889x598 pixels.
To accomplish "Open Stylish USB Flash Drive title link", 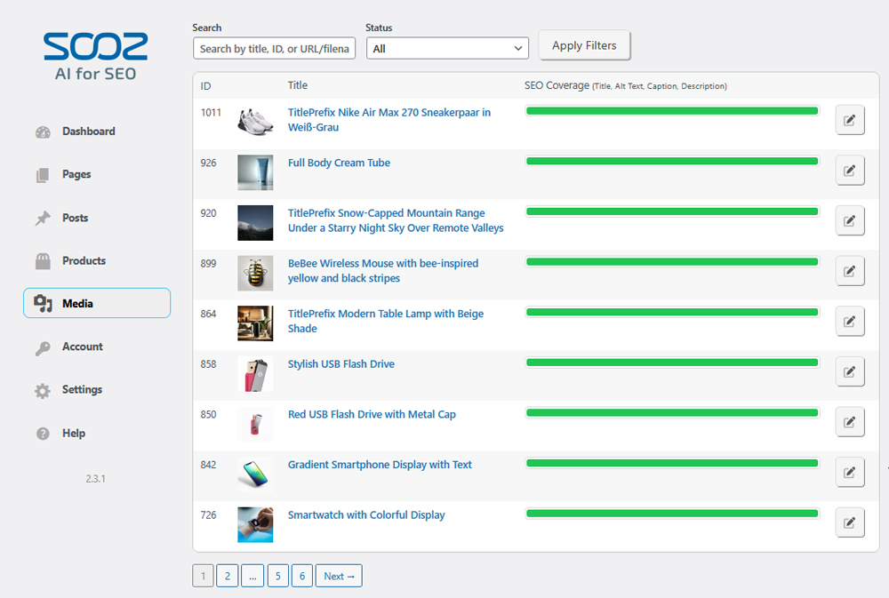I will coord(341,364).
